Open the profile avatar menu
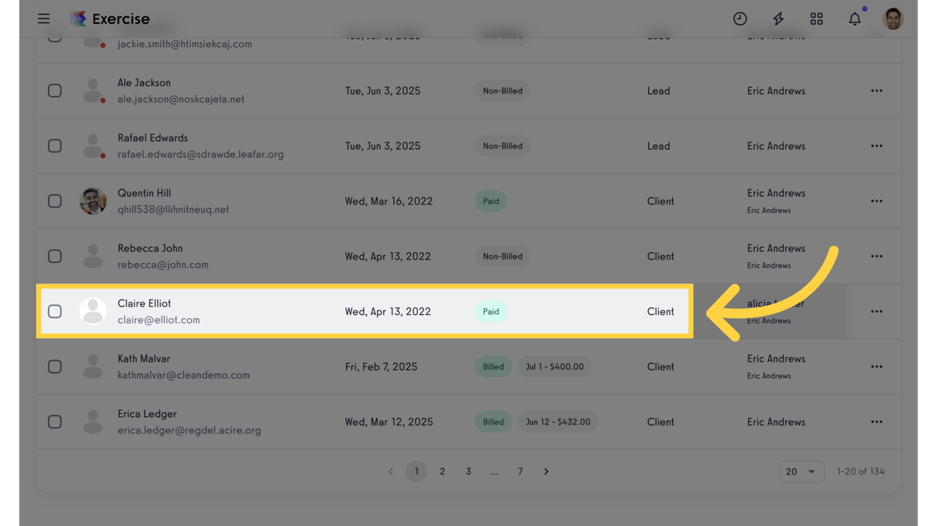Viewport: 937px width, 526px height. coord(892,18)
